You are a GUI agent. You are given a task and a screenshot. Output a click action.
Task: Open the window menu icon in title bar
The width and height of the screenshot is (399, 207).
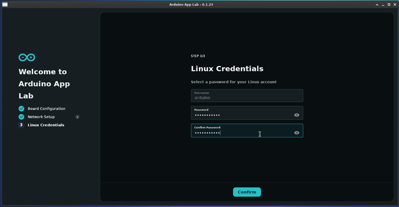click(x=5, y=4)
